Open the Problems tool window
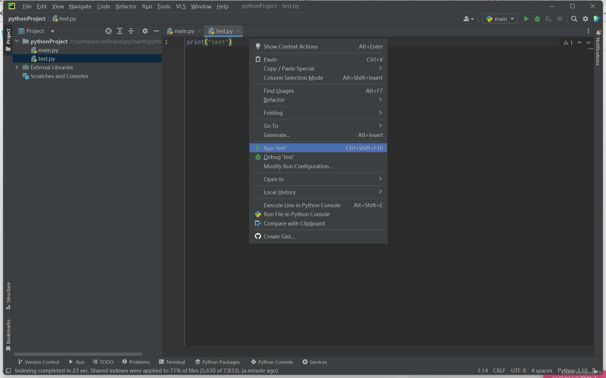The image size is (606, 378). coord(136,362)
